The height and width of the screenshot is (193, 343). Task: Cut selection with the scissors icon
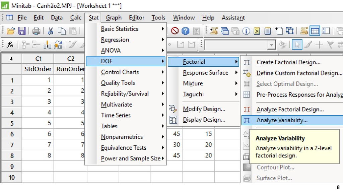pyautogui.click(x=51, y=31)
